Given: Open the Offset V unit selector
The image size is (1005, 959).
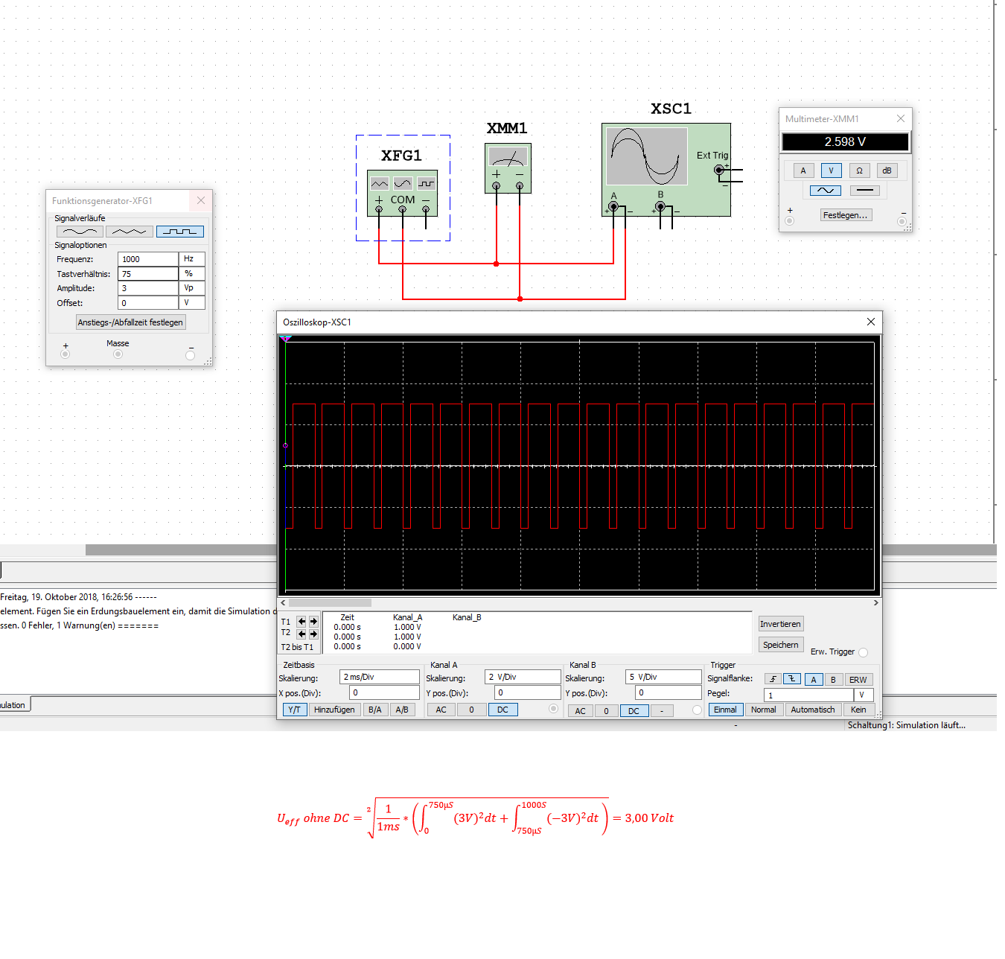Looking at the screenshot, I should click(192, 303).
